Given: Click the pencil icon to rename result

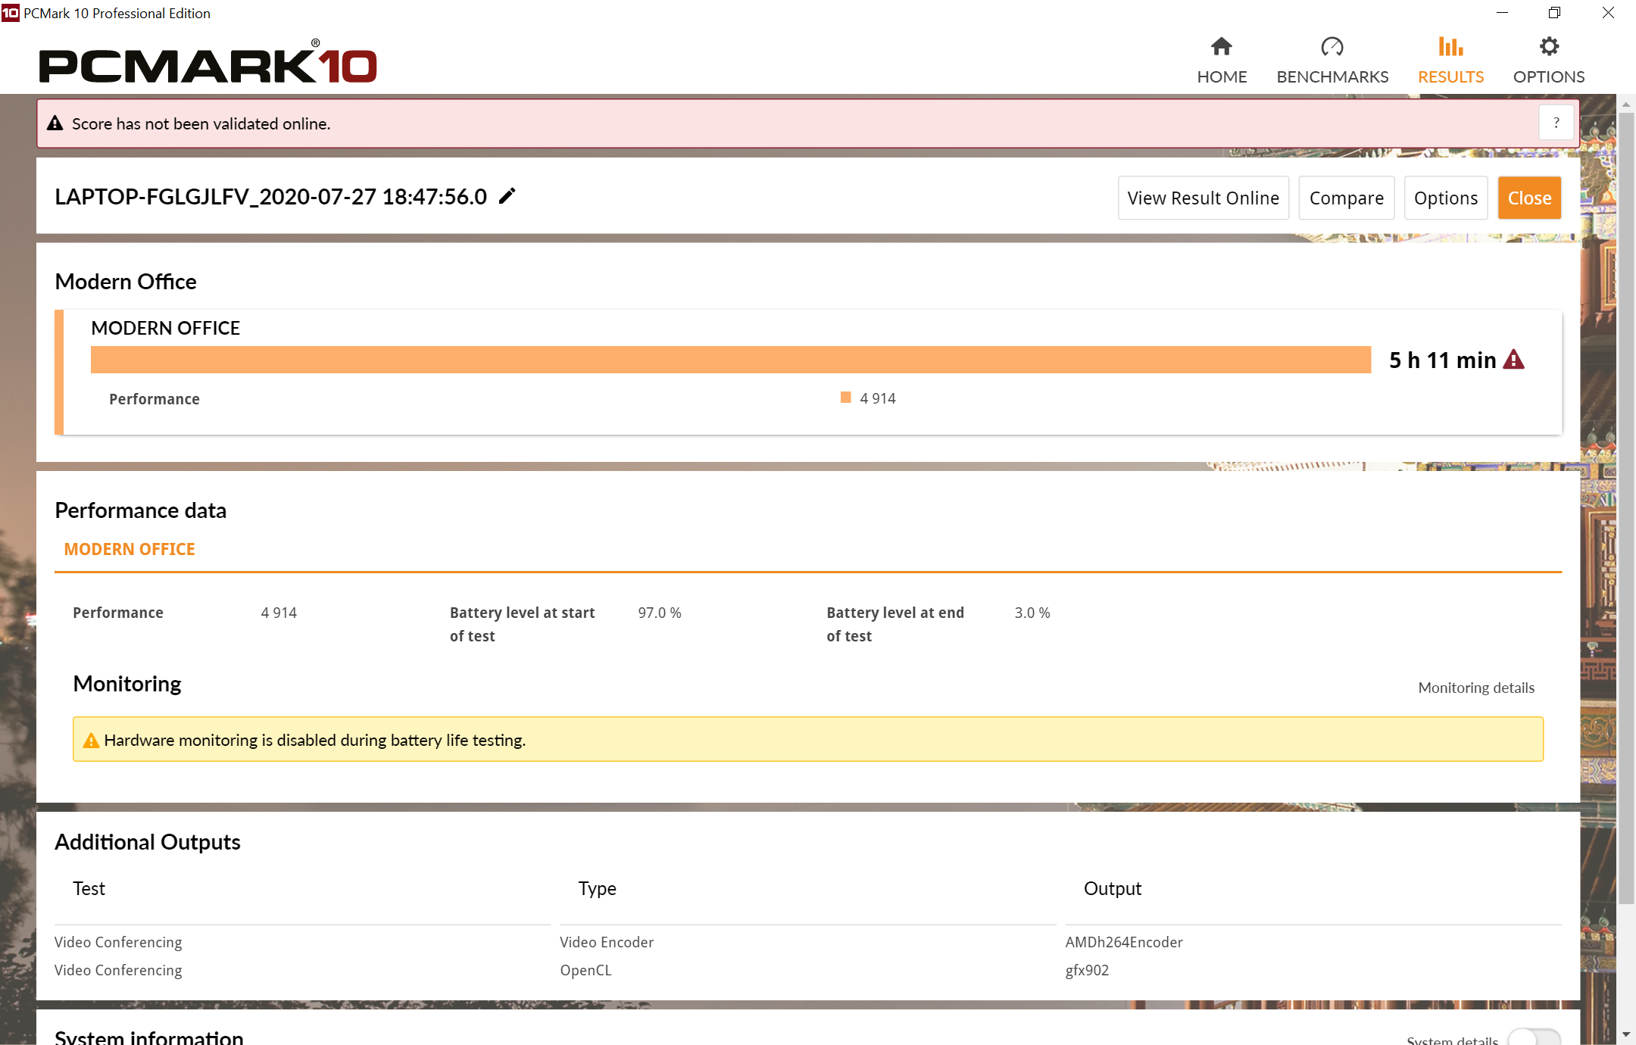Looking at the screenshot, I should point(507,196).
